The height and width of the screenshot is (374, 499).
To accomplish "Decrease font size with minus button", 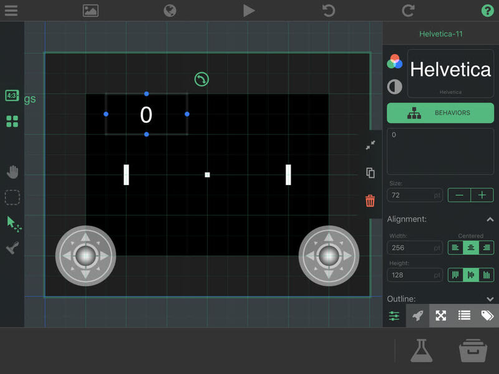I will point(459,195).
